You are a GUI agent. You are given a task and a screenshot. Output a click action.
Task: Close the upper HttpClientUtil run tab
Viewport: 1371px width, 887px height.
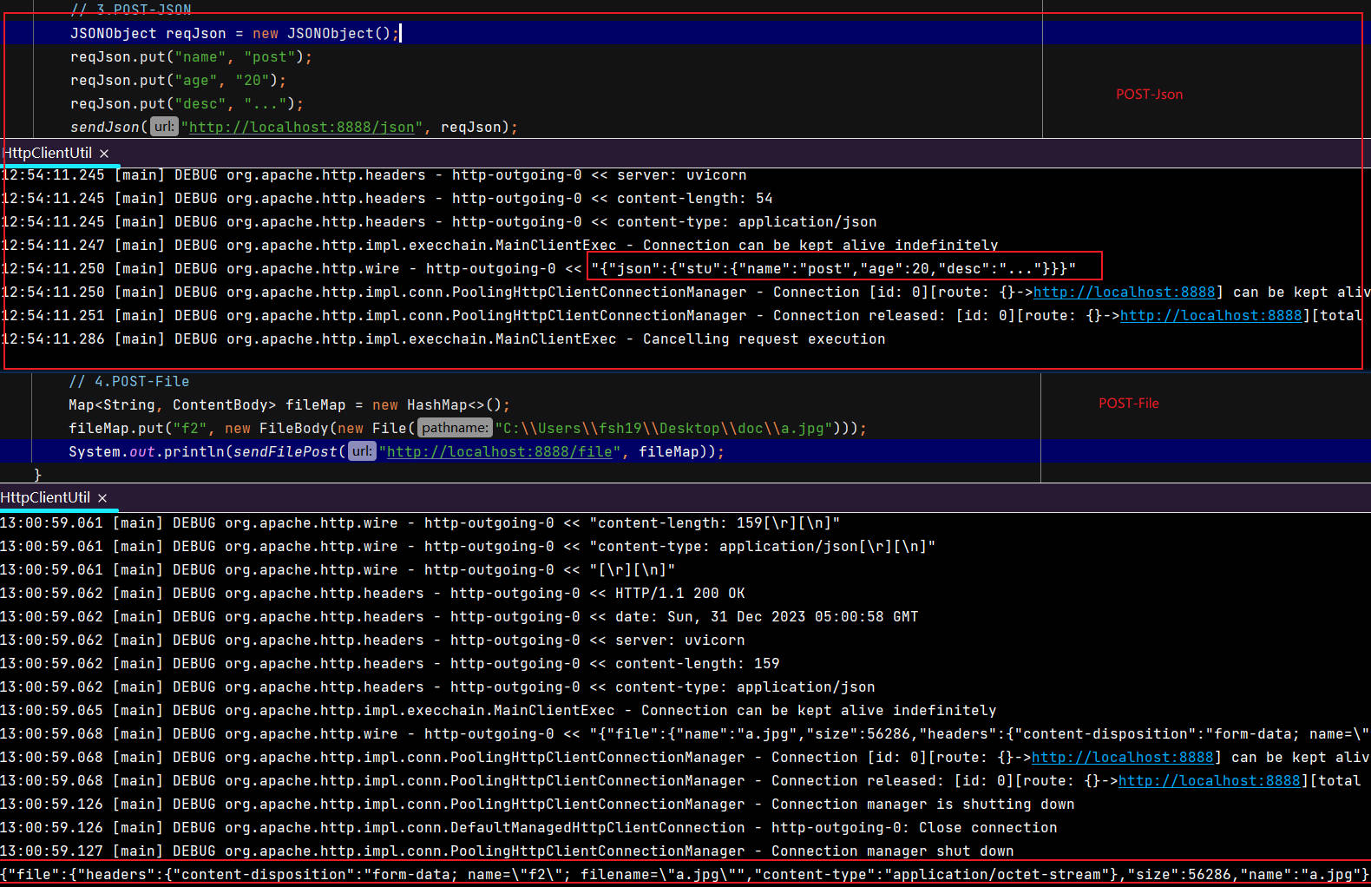(104, 154)
